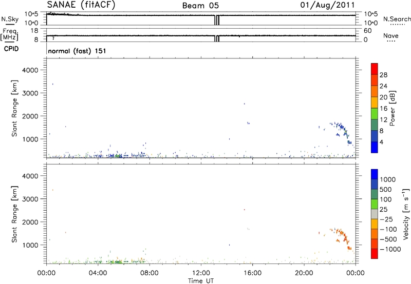Pick the blue top segment of the velocity colorbar
Screen dimensions: 411x284
click(375, 174)
